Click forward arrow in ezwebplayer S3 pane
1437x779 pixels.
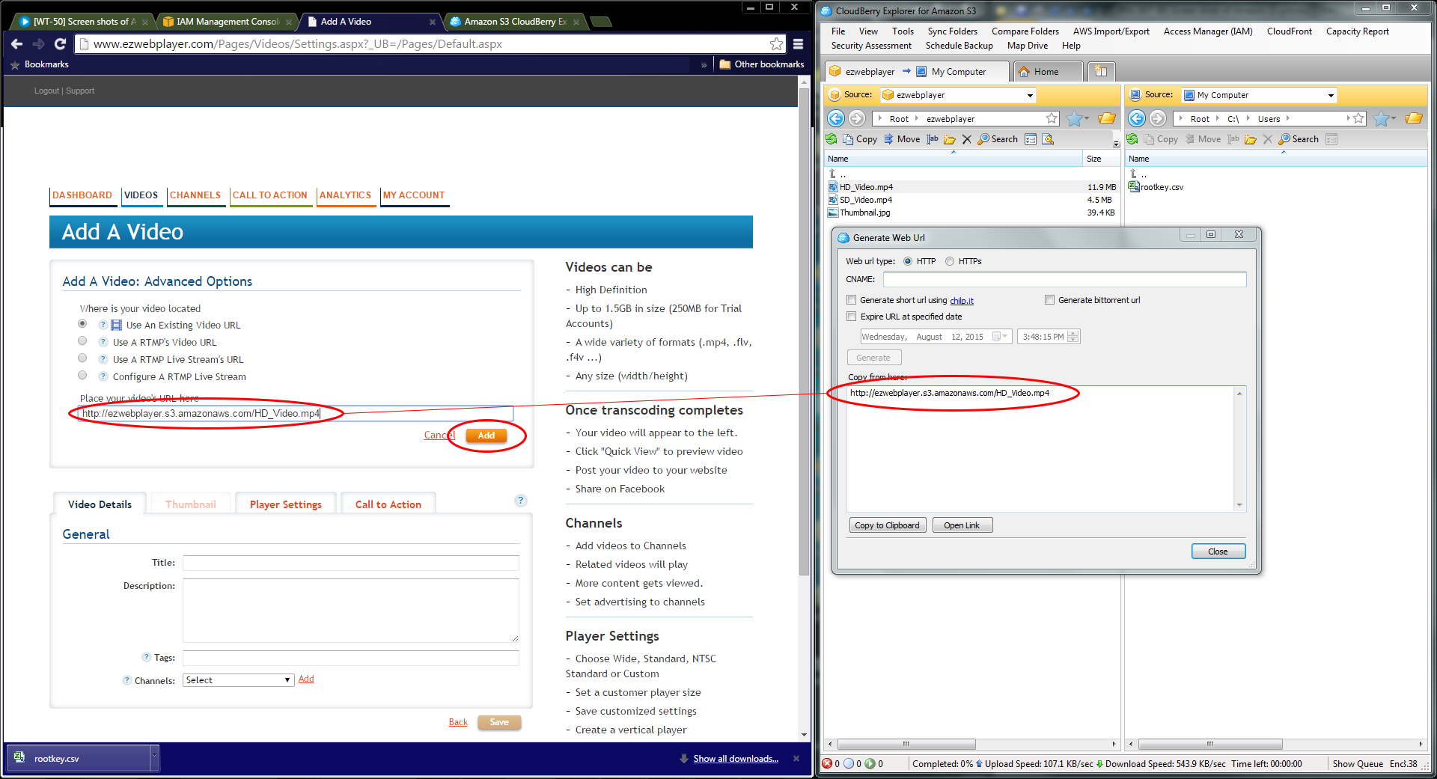857,118
